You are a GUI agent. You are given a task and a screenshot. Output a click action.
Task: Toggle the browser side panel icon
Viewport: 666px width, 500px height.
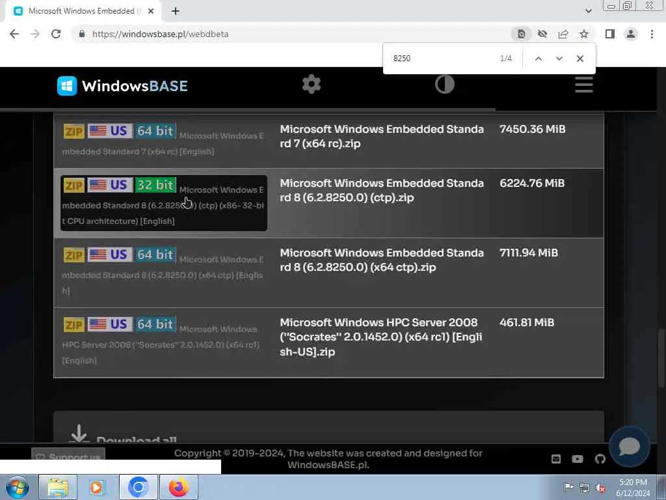point(610,34)
